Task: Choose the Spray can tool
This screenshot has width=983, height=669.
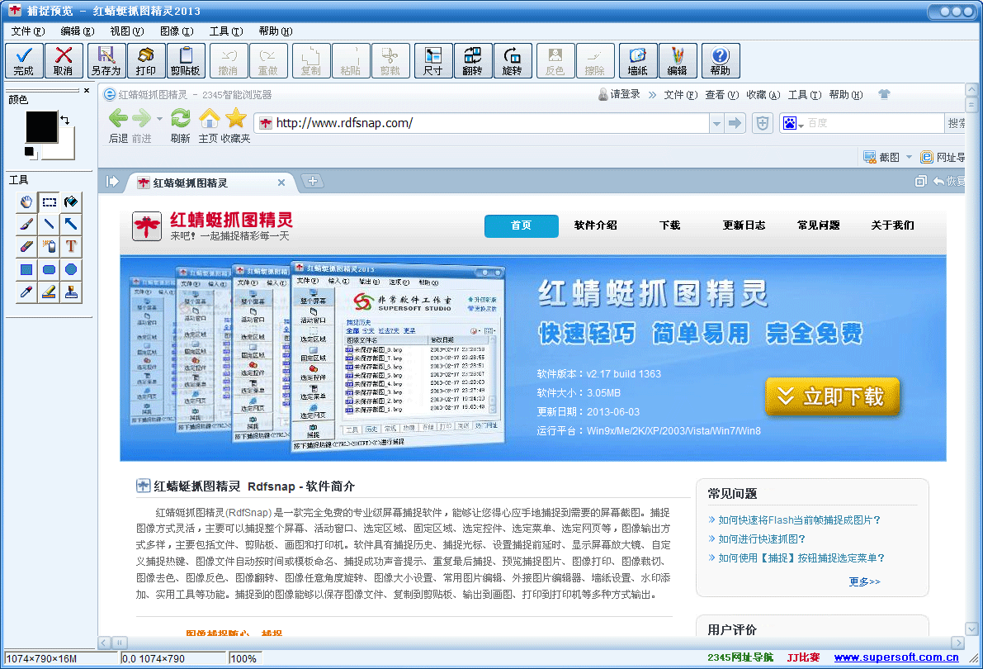Action: pyautogui.click(x=48, y=245)
